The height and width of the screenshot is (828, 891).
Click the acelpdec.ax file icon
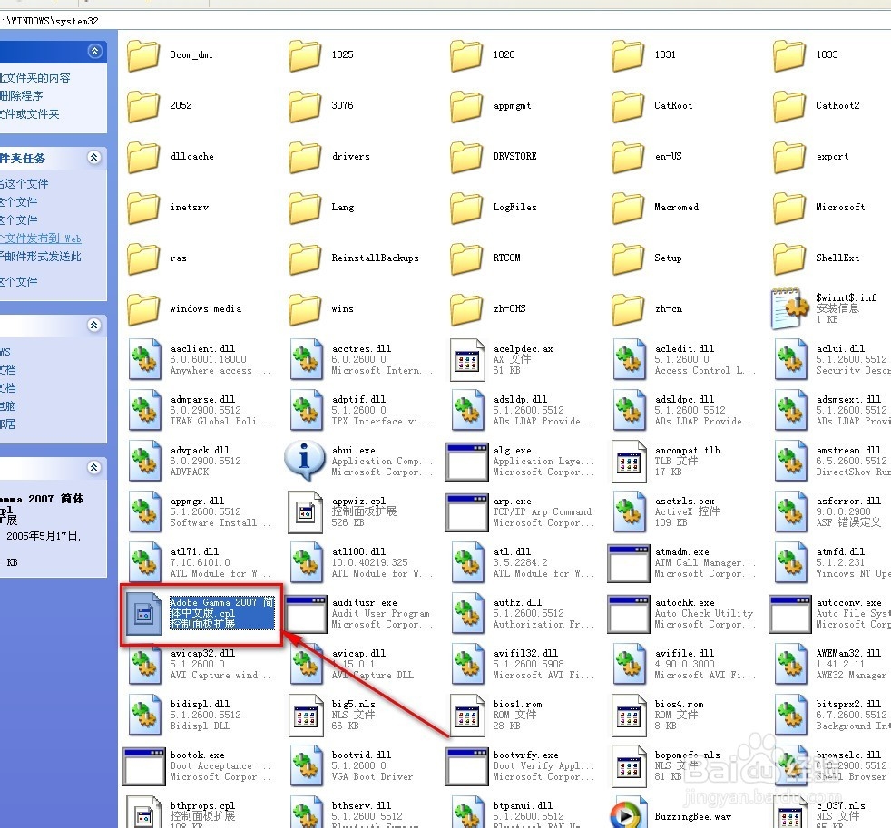467,359
